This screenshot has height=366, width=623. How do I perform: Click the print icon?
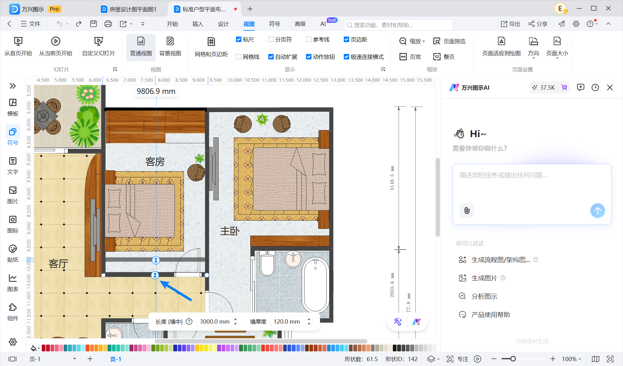tap(108, 24)
